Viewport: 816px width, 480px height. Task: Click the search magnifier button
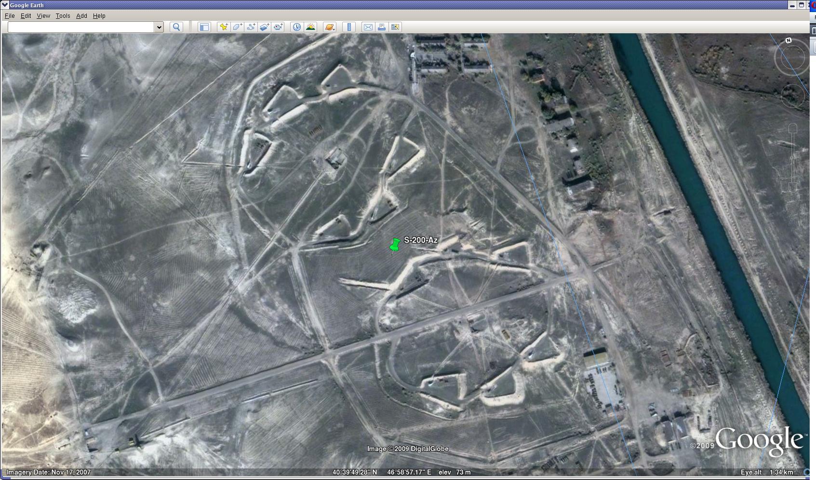pyautogui.click(x=176, y=27)
